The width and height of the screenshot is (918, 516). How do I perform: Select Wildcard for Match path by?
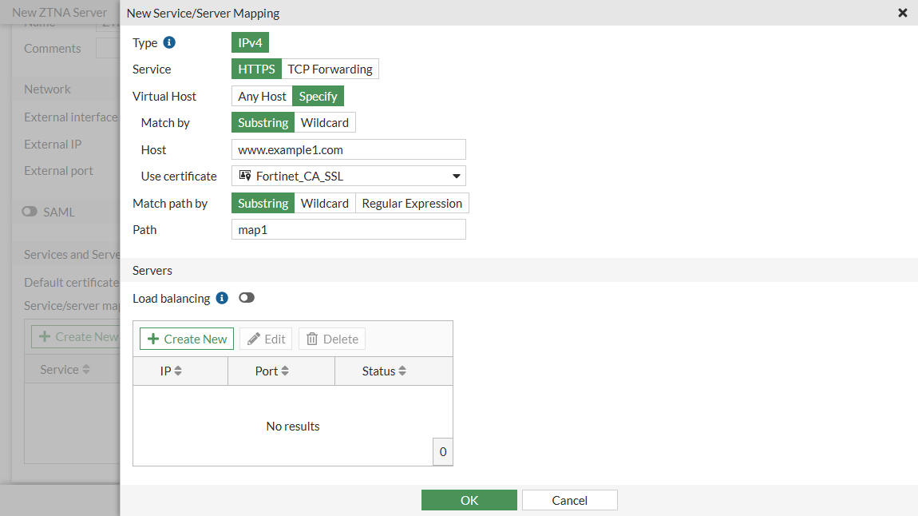325,204
